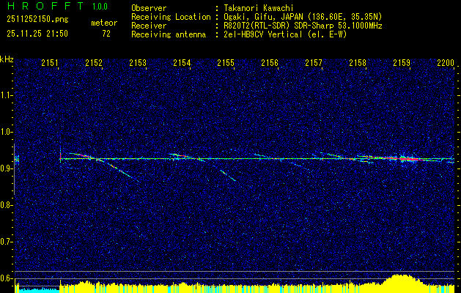The width and height of the screenshot is (461, 293).
Task: Click the 2151 time marker
Action: point(50,64)
